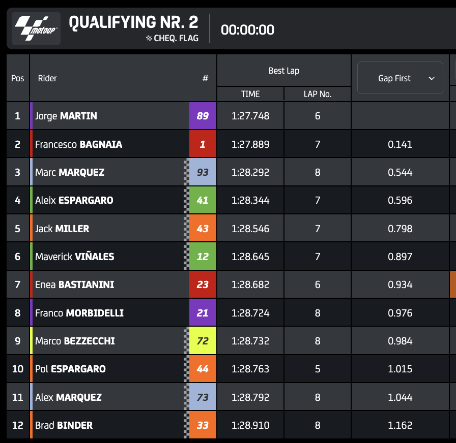This screenshot has height=443, width=456.
Task: Click Jorge Martin's number 89 badge
Action: [203, 116]
